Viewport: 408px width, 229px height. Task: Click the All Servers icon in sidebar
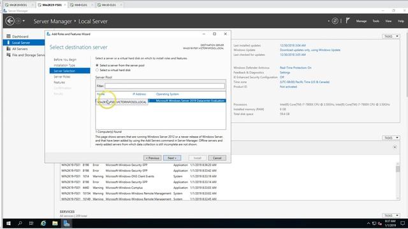click(x=8, y=48)
